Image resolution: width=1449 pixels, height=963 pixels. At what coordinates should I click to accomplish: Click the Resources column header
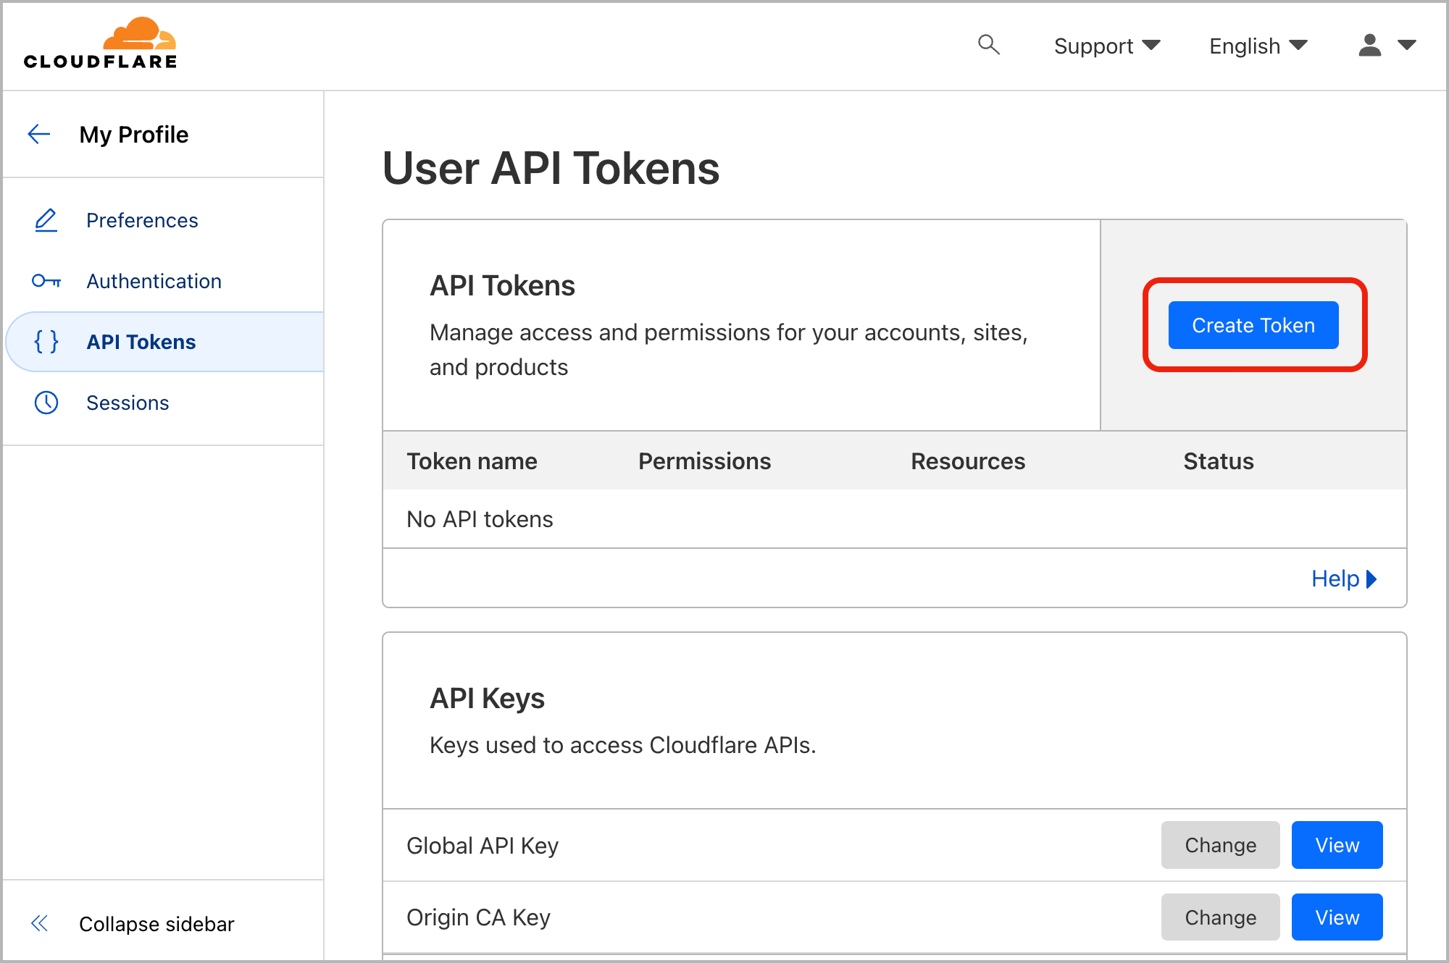pos(968,461)
